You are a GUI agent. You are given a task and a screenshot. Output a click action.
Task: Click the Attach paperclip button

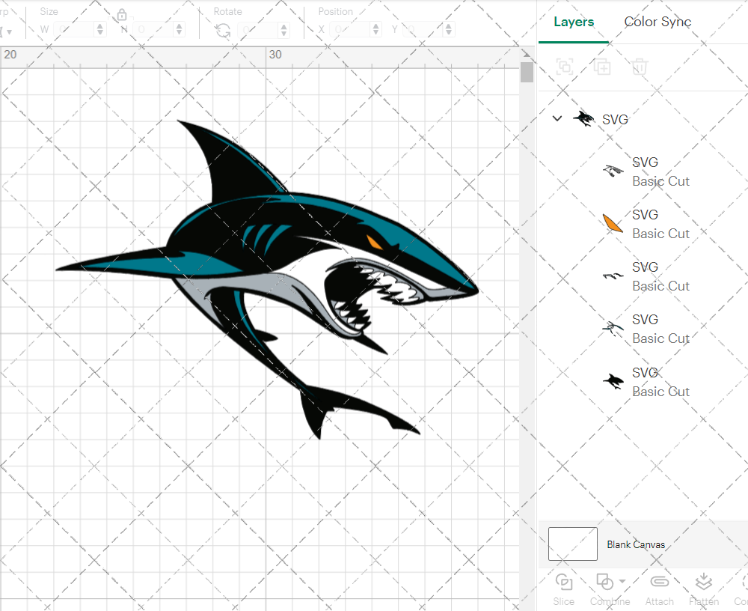(659, 589)
